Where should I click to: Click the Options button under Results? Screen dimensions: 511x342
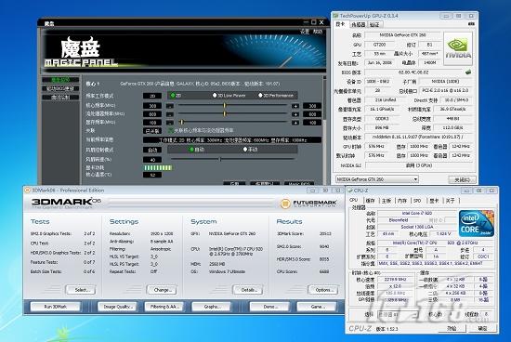click(x=323, y=290)
